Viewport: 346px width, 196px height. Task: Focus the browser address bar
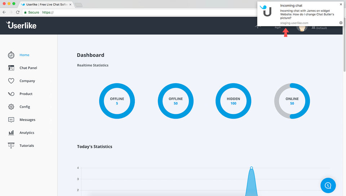[139, 12]
